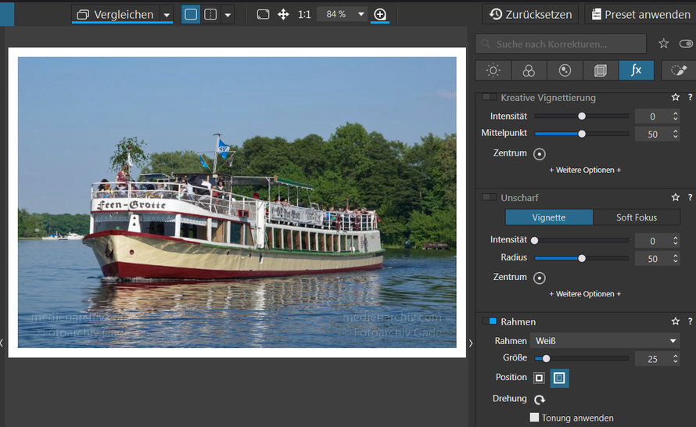Image resolution: width=696 pixels, height=427 pixels.
Task: Open the Detail corrections icon tab
Action: [x=565, y=70]
